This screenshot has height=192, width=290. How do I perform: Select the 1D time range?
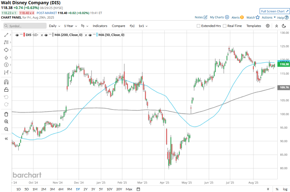[x=19, y=189]
